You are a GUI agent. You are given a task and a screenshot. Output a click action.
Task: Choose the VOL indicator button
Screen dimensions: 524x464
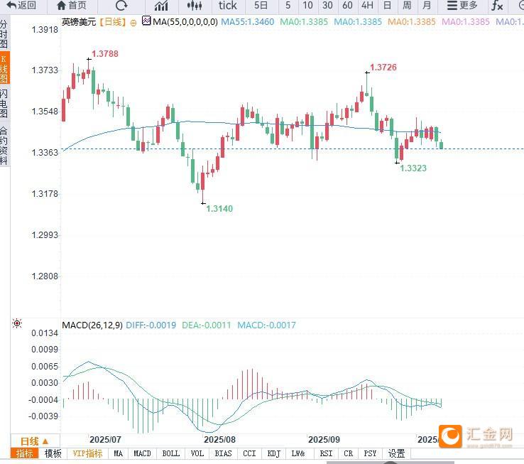[x=197, y=453]
